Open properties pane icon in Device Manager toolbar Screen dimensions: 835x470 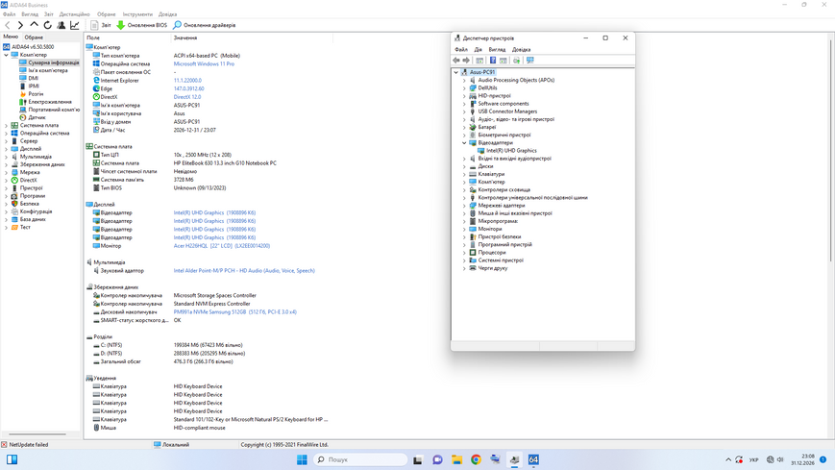(503, 61)
